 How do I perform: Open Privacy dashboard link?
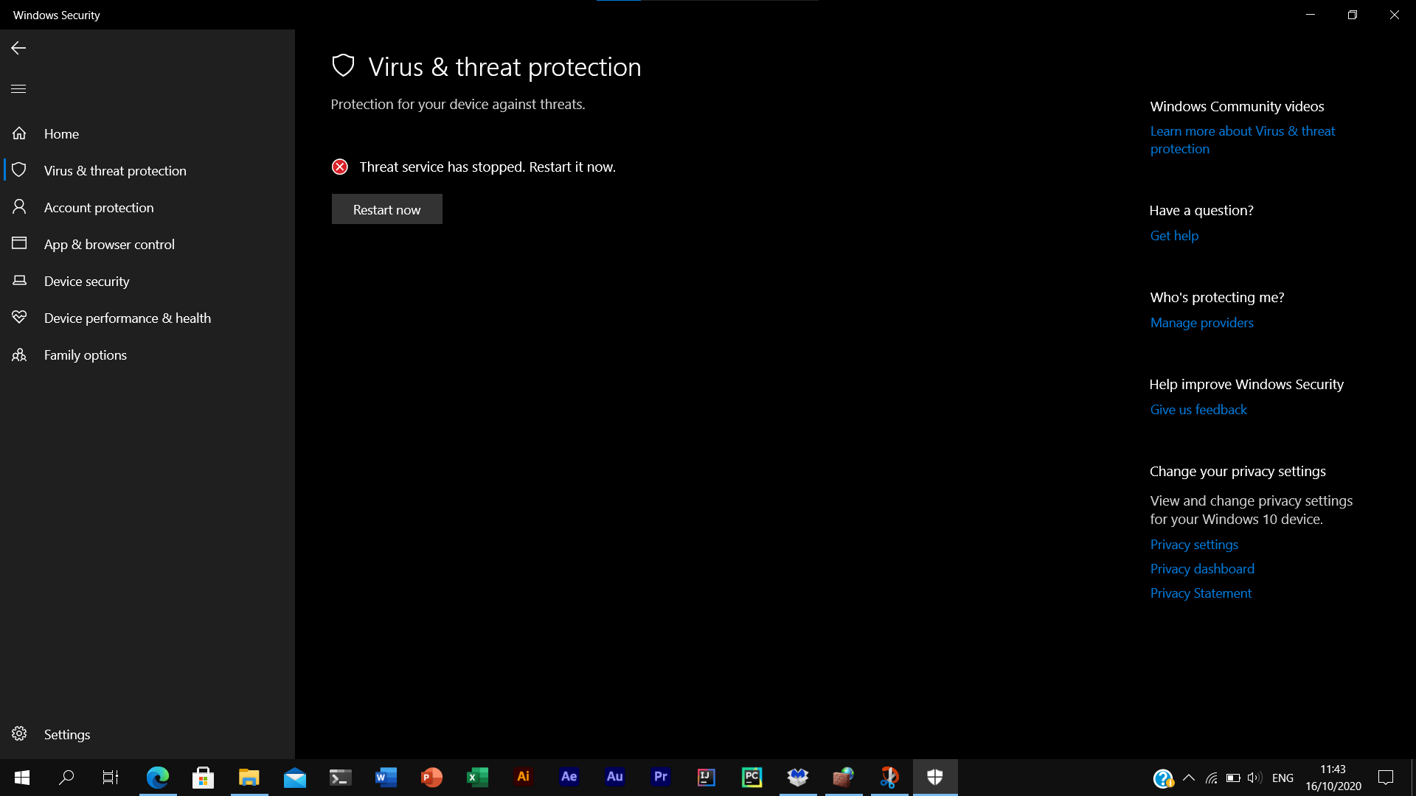[1202, 569]
